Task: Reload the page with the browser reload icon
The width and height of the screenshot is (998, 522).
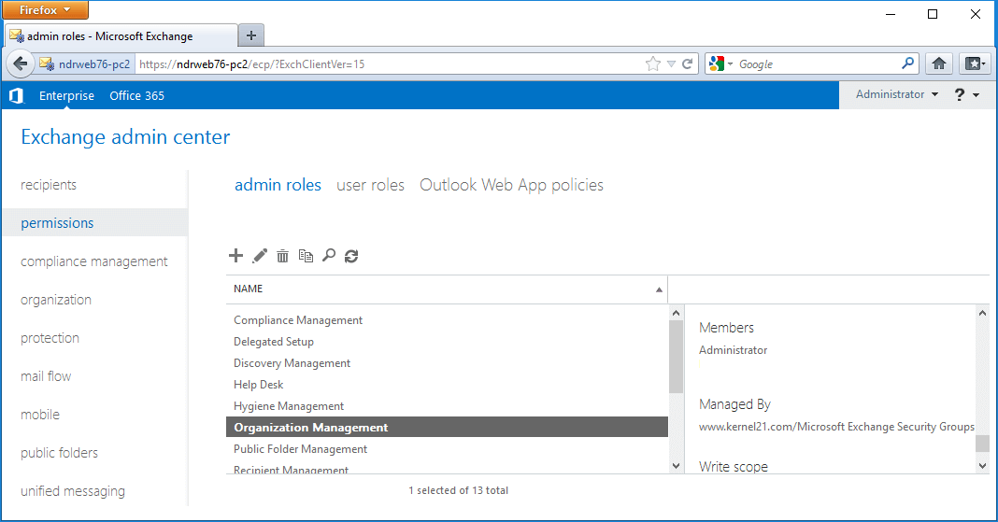Action: (x=688, y=63)
